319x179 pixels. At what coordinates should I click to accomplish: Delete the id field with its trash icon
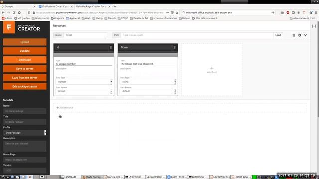coord(111,48)
